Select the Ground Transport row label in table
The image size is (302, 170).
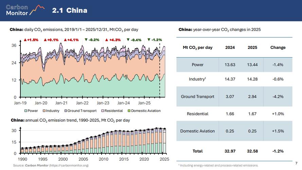197,97
